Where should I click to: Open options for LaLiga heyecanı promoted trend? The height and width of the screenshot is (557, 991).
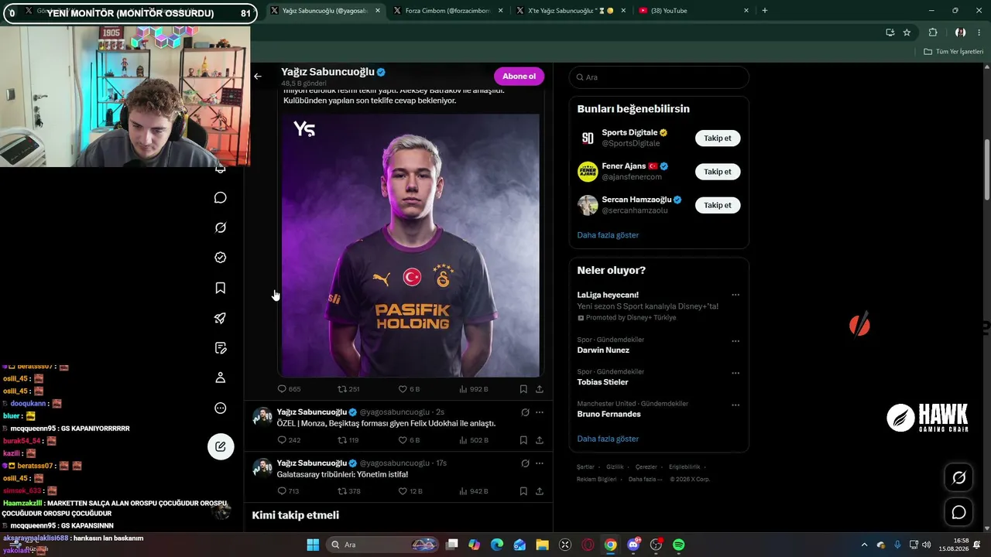736,295
